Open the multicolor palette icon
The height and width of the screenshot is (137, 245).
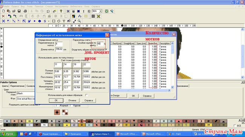(x=73, y=16)
